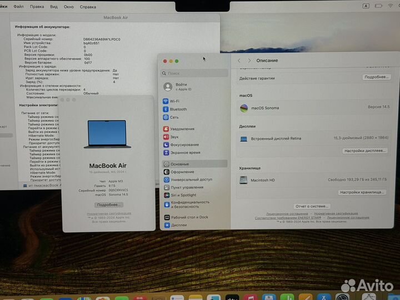Click Идет зарядка row
Viewport: 400px width, 300px height.
72,78
